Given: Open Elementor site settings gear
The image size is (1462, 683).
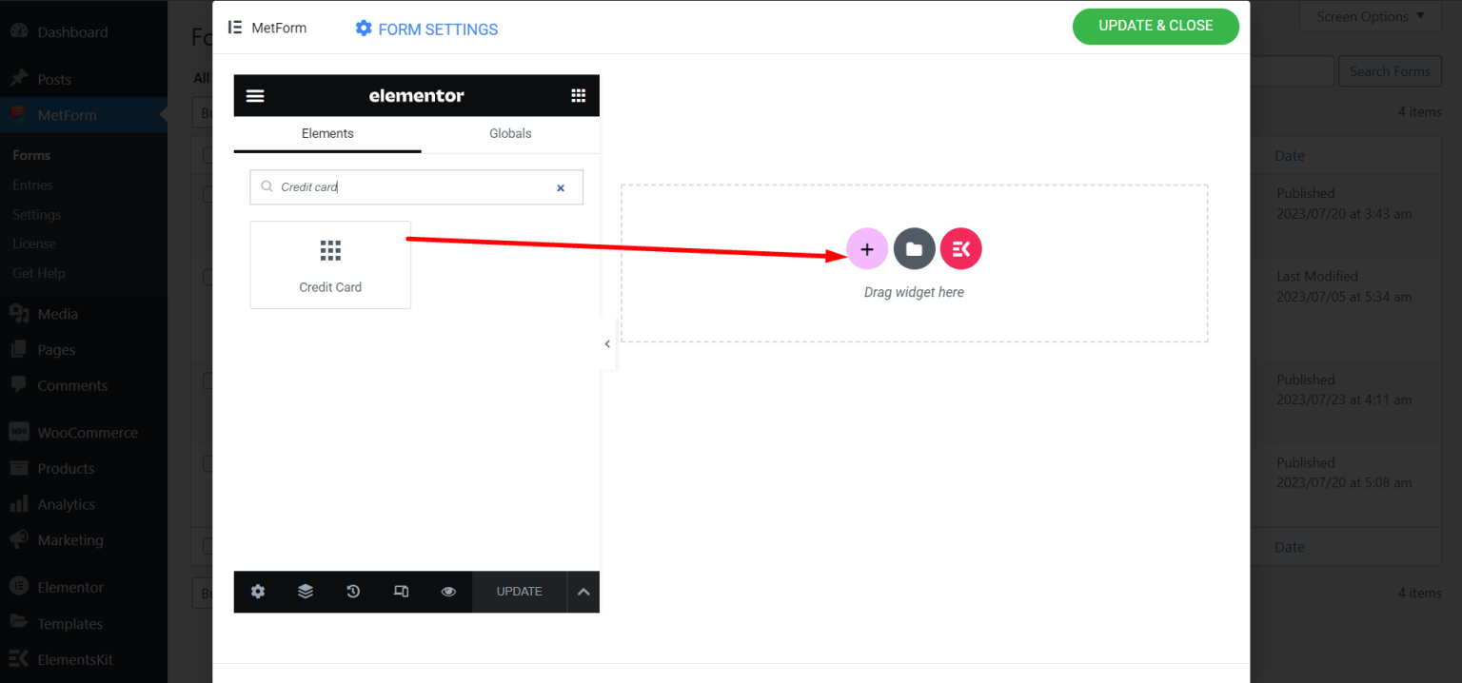Looking at the screenshot, I should click(257, 592).
